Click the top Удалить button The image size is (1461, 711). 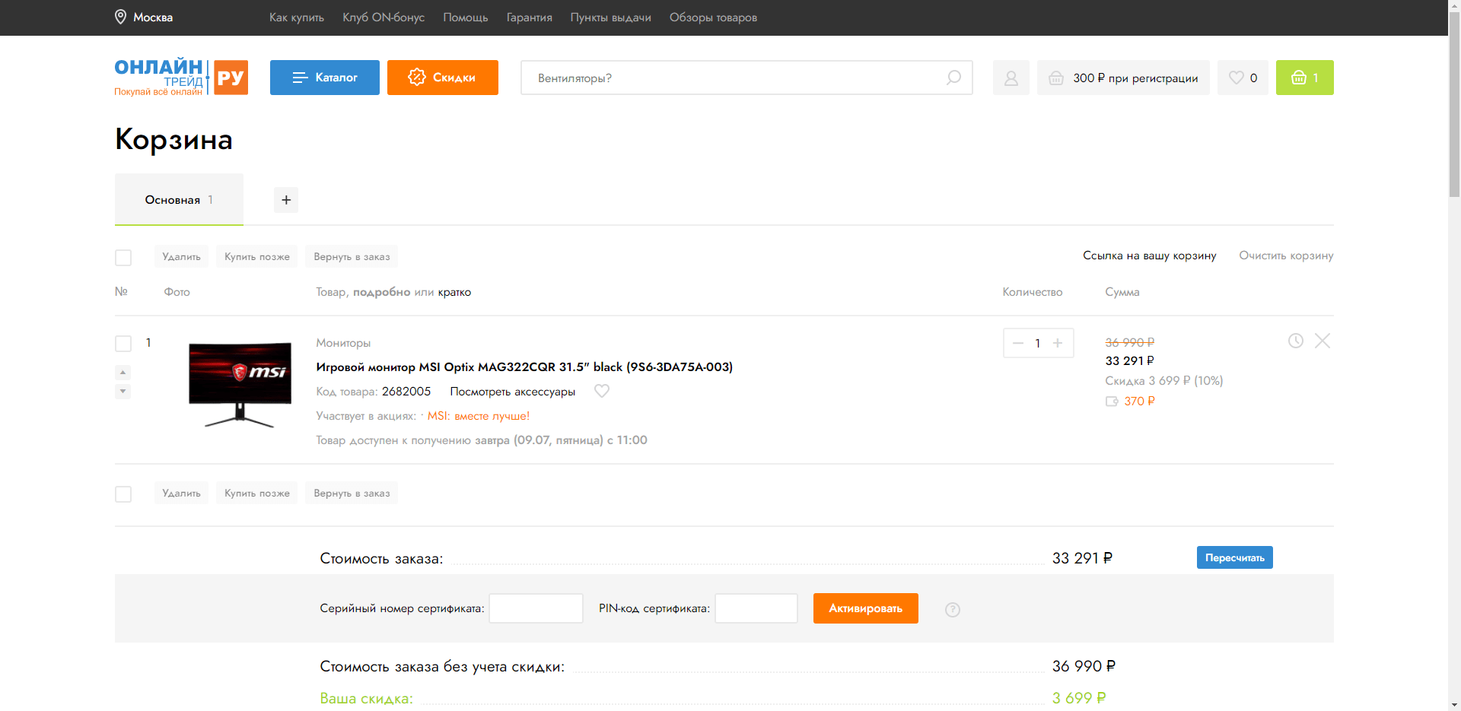pyautogui.click(x=181, y=256)
